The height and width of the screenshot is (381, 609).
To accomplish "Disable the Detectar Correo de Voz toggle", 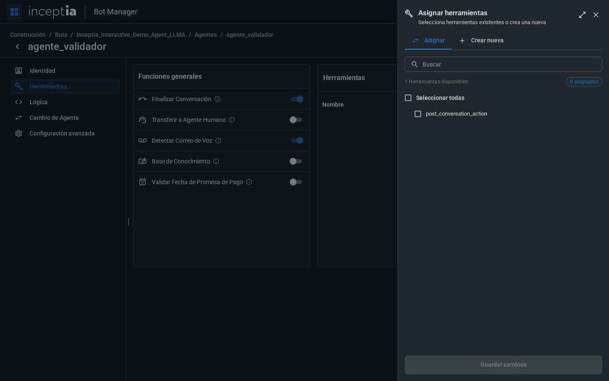I will click(297, 141).
